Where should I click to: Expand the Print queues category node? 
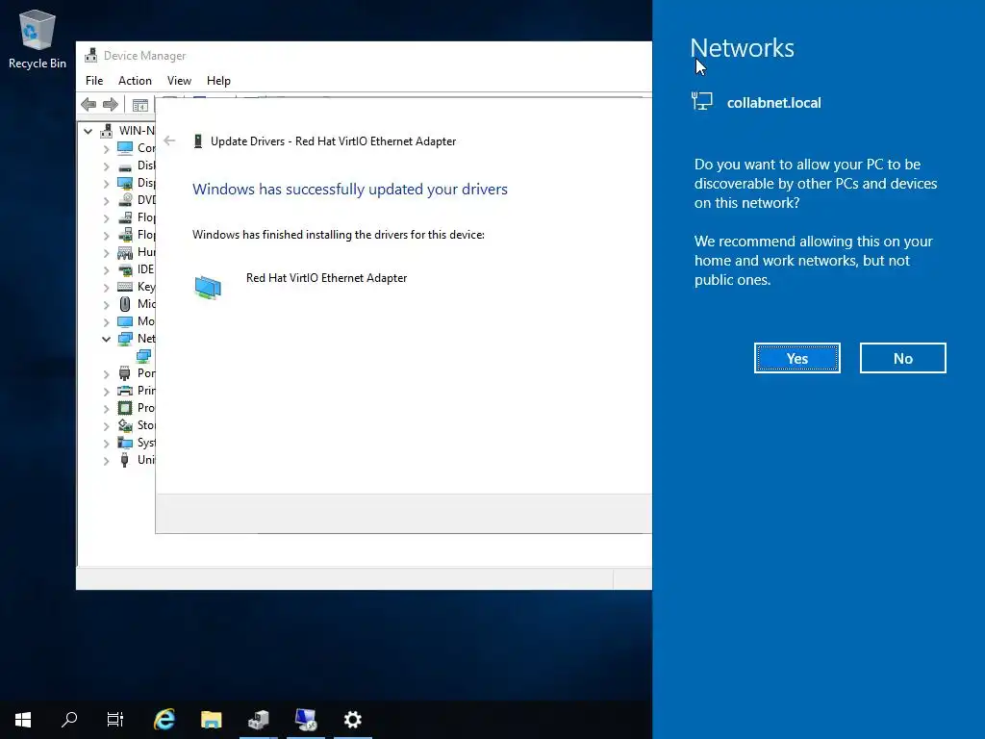point(106,391)
